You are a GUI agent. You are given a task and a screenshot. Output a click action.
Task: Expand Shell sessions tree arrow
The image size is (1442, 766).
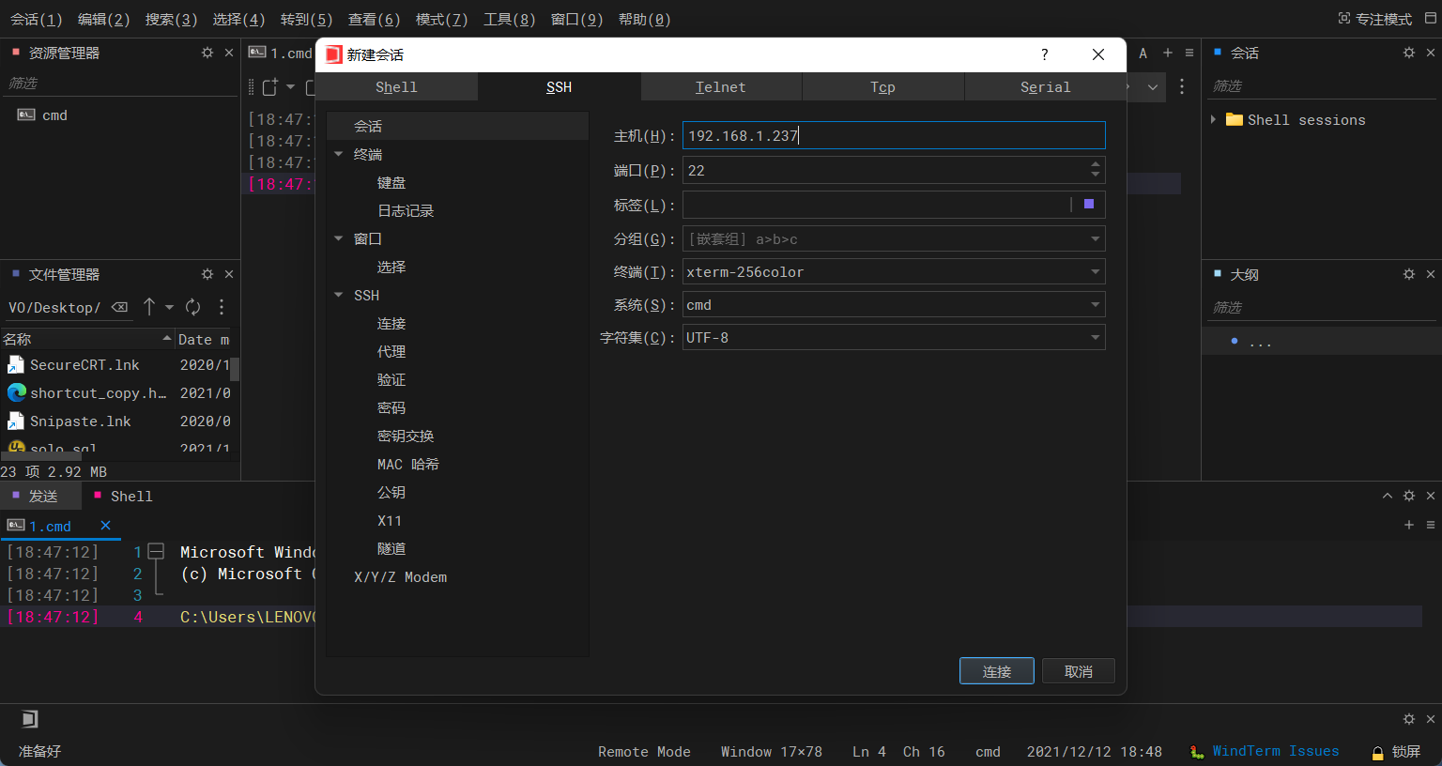(x=1214, y=119)
